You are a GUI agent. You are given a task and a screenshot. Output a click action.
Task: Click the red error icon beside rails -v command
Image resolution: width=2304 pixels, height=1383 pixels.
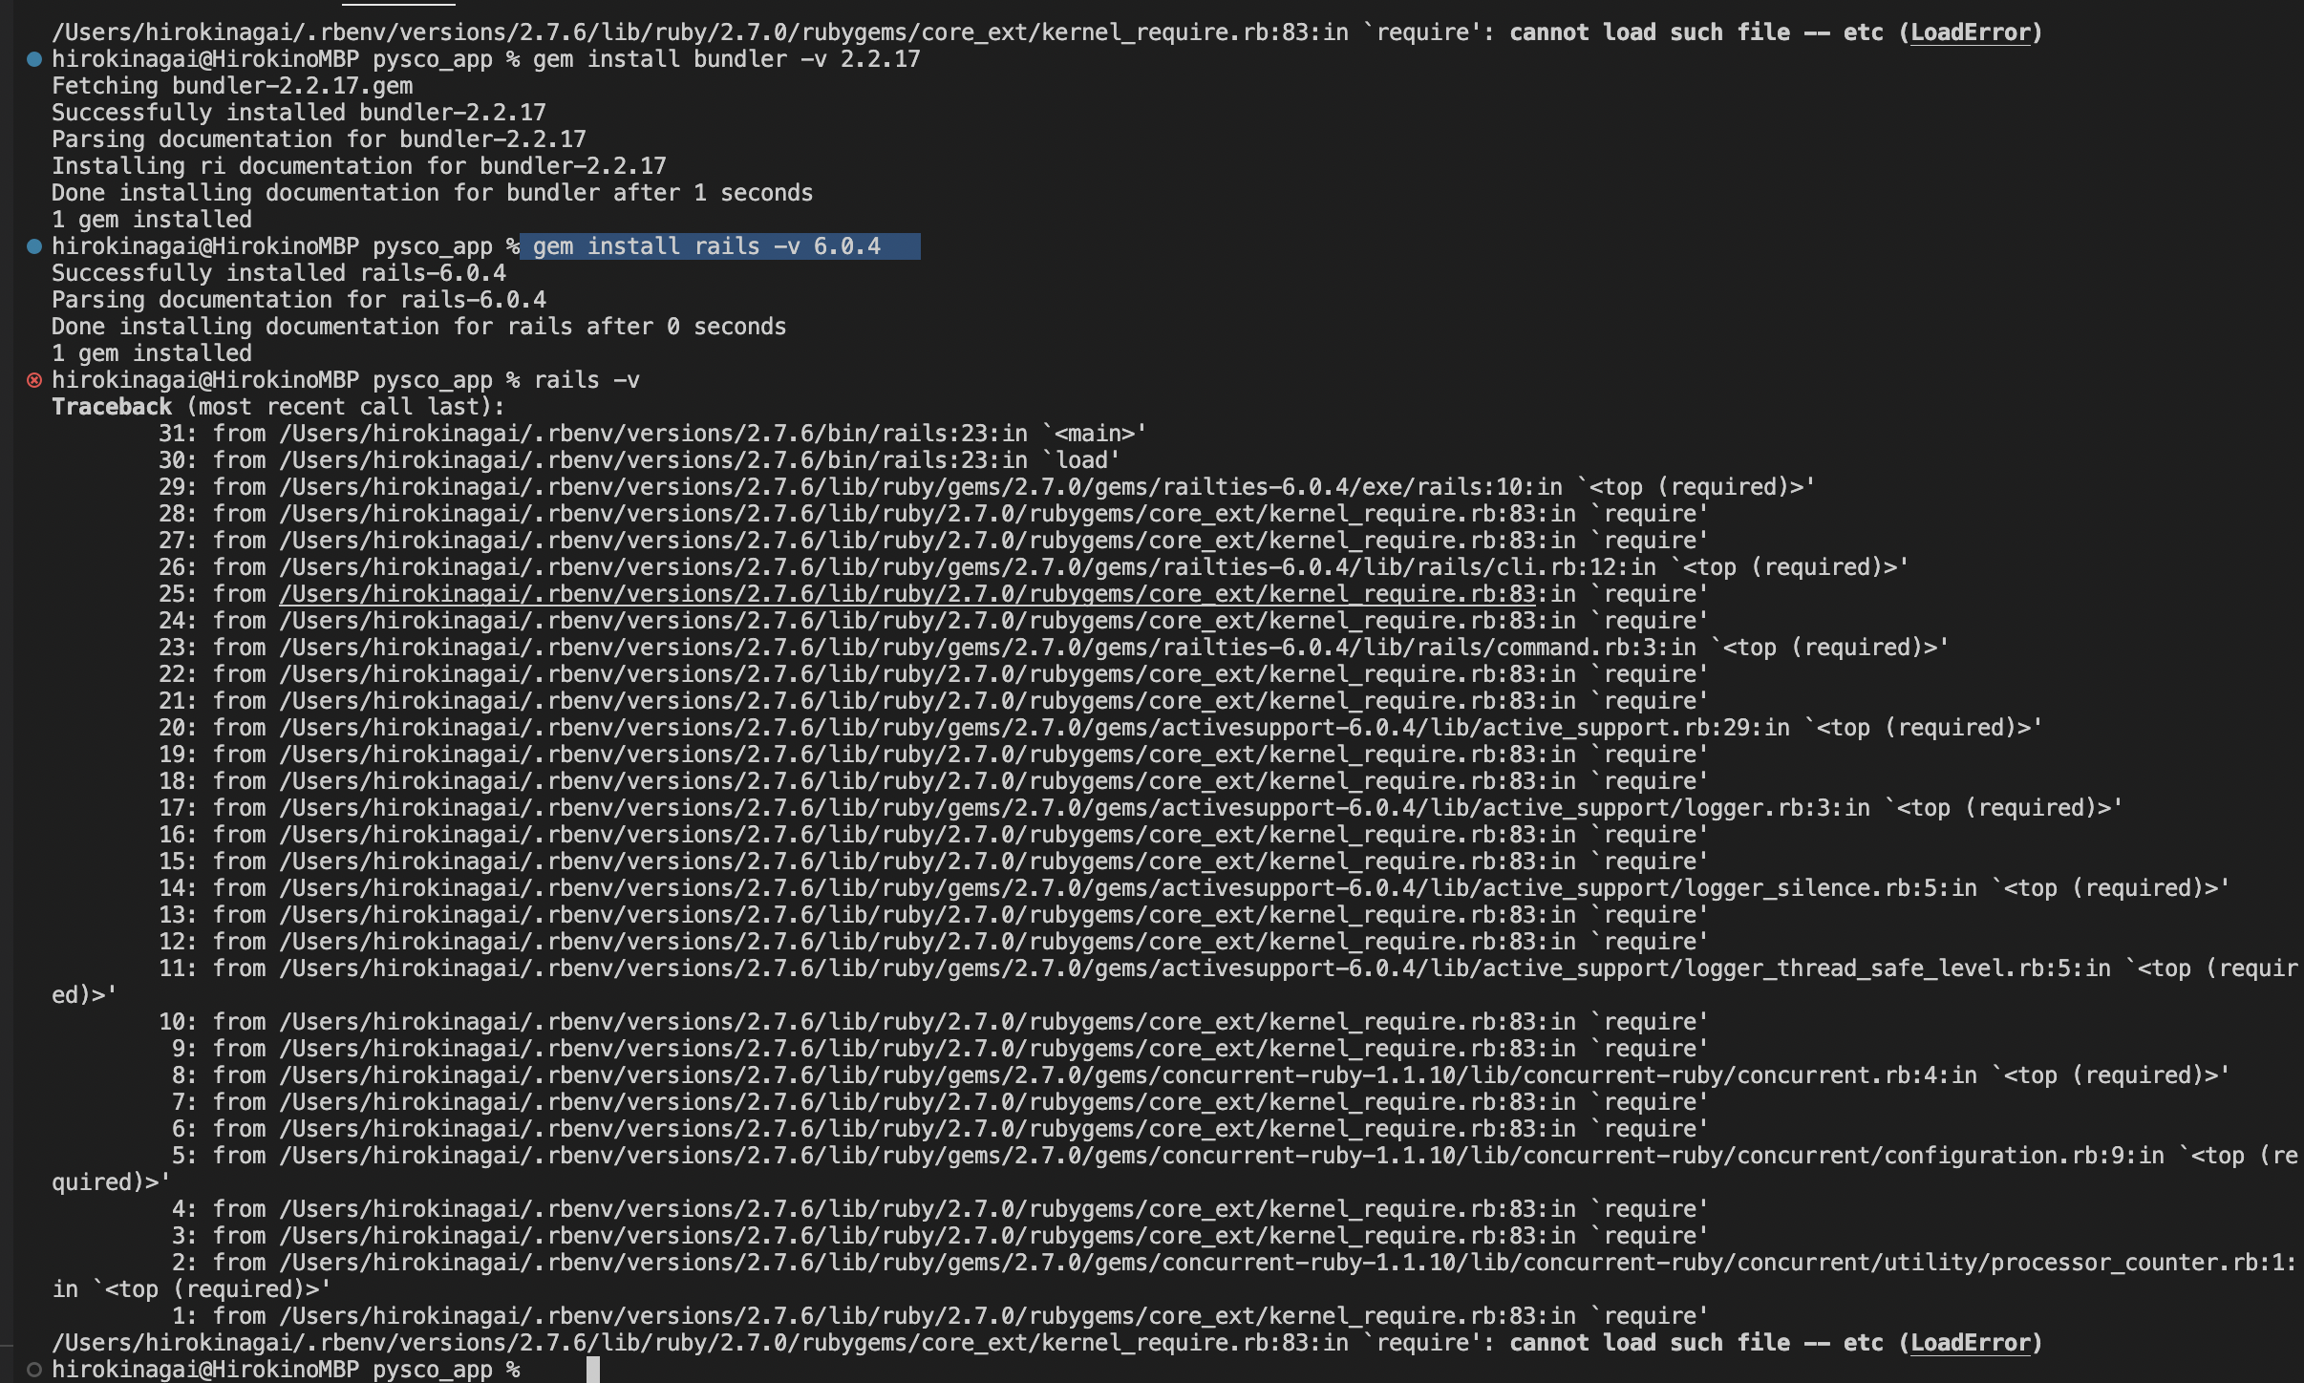(35, 380)
